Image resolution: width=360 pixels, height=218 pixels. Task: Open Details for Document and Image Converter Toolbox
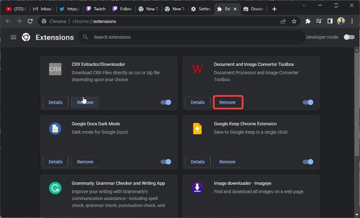click(198, 102)
